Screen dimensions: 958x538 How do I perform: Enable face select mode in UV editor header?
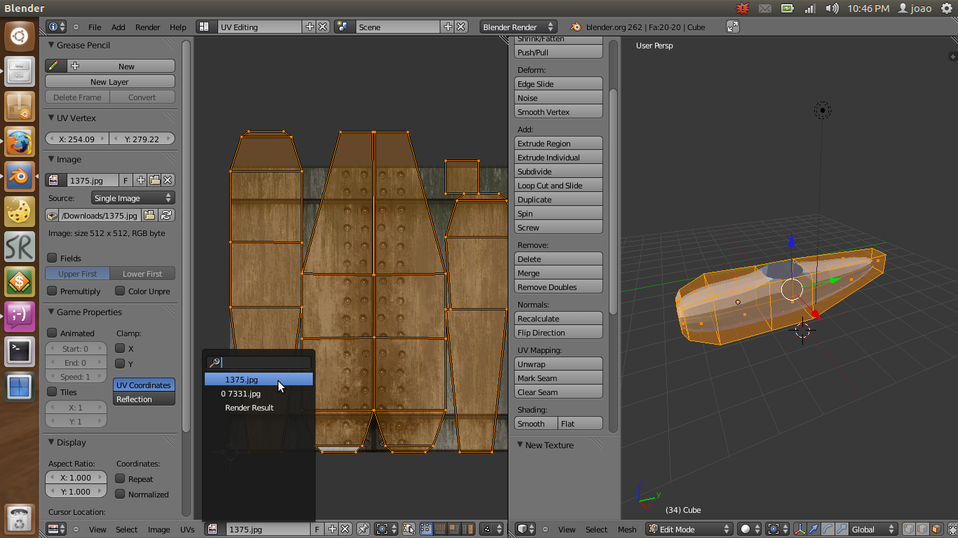coord(454,529)
